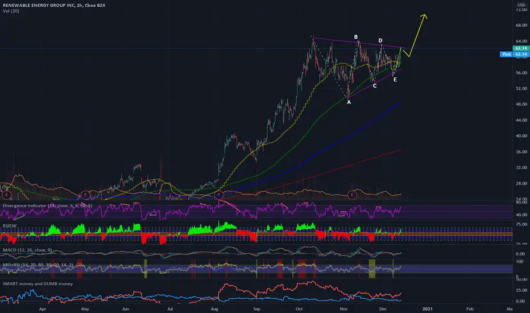530x313 pixels.
Task: Click the Sep label on time axis
Action: 256,309
